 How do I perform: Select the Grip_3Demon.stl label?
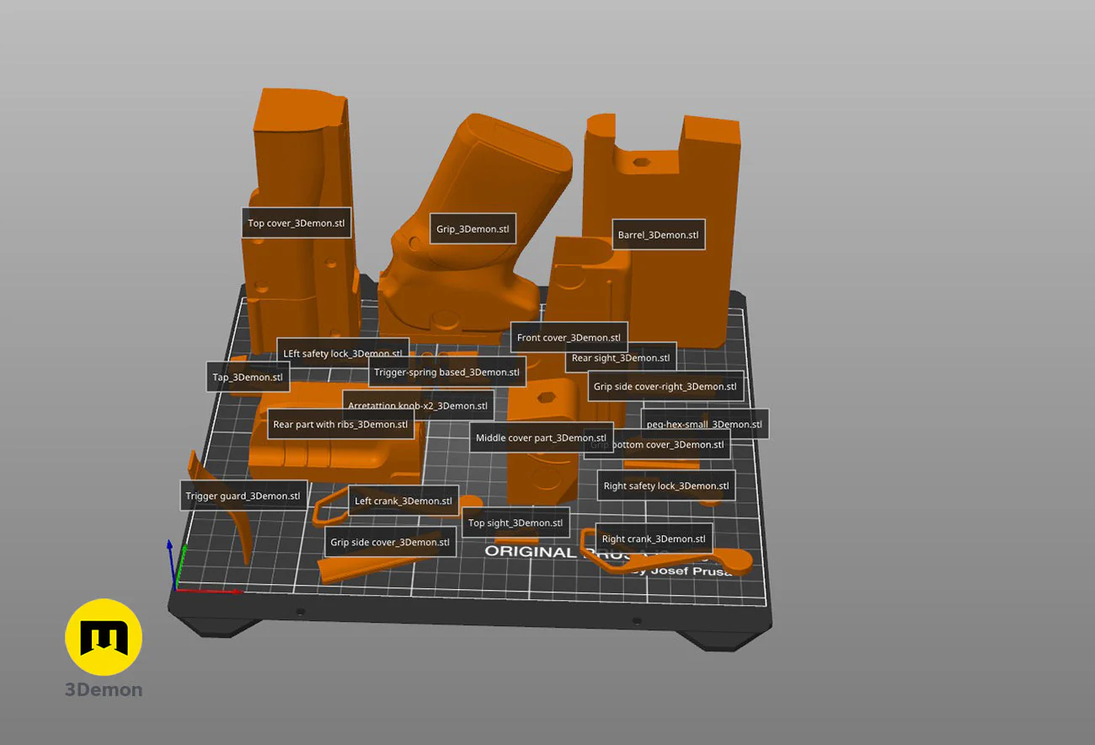(473, 228)
